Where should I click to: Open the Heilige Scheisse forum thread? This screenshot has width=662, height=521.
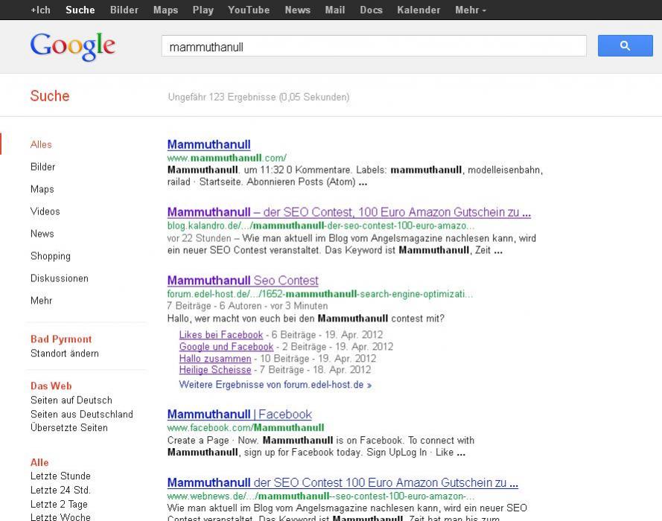pyautogui.click(x=215, y=370)
